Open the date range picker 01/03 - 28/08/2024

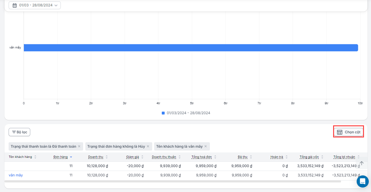click(x=35, y=5)
